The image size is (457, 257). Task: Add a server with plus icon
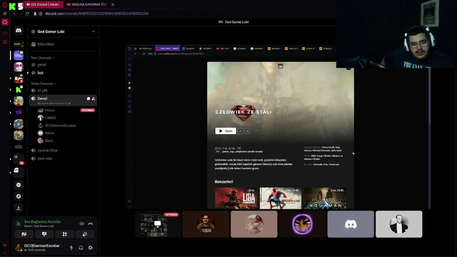click(19, 185)
